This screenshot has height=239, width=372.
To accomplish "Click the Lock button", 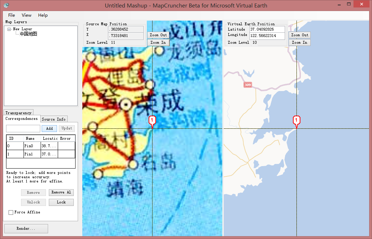I will click(61, 202).
